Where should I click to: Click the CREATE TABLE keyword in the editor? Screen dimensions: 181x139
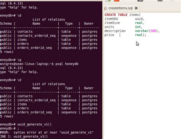[116, 15]
